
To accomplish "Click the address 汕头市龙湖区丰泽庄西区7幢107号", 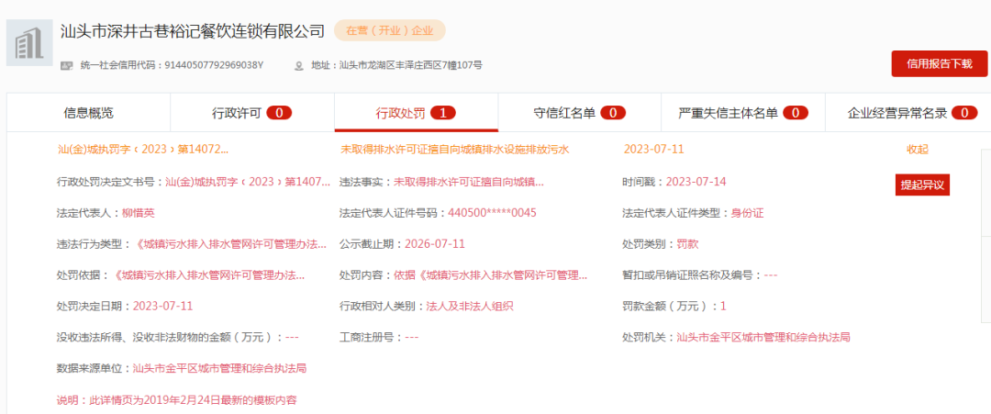I will click(x=411, y=65).
